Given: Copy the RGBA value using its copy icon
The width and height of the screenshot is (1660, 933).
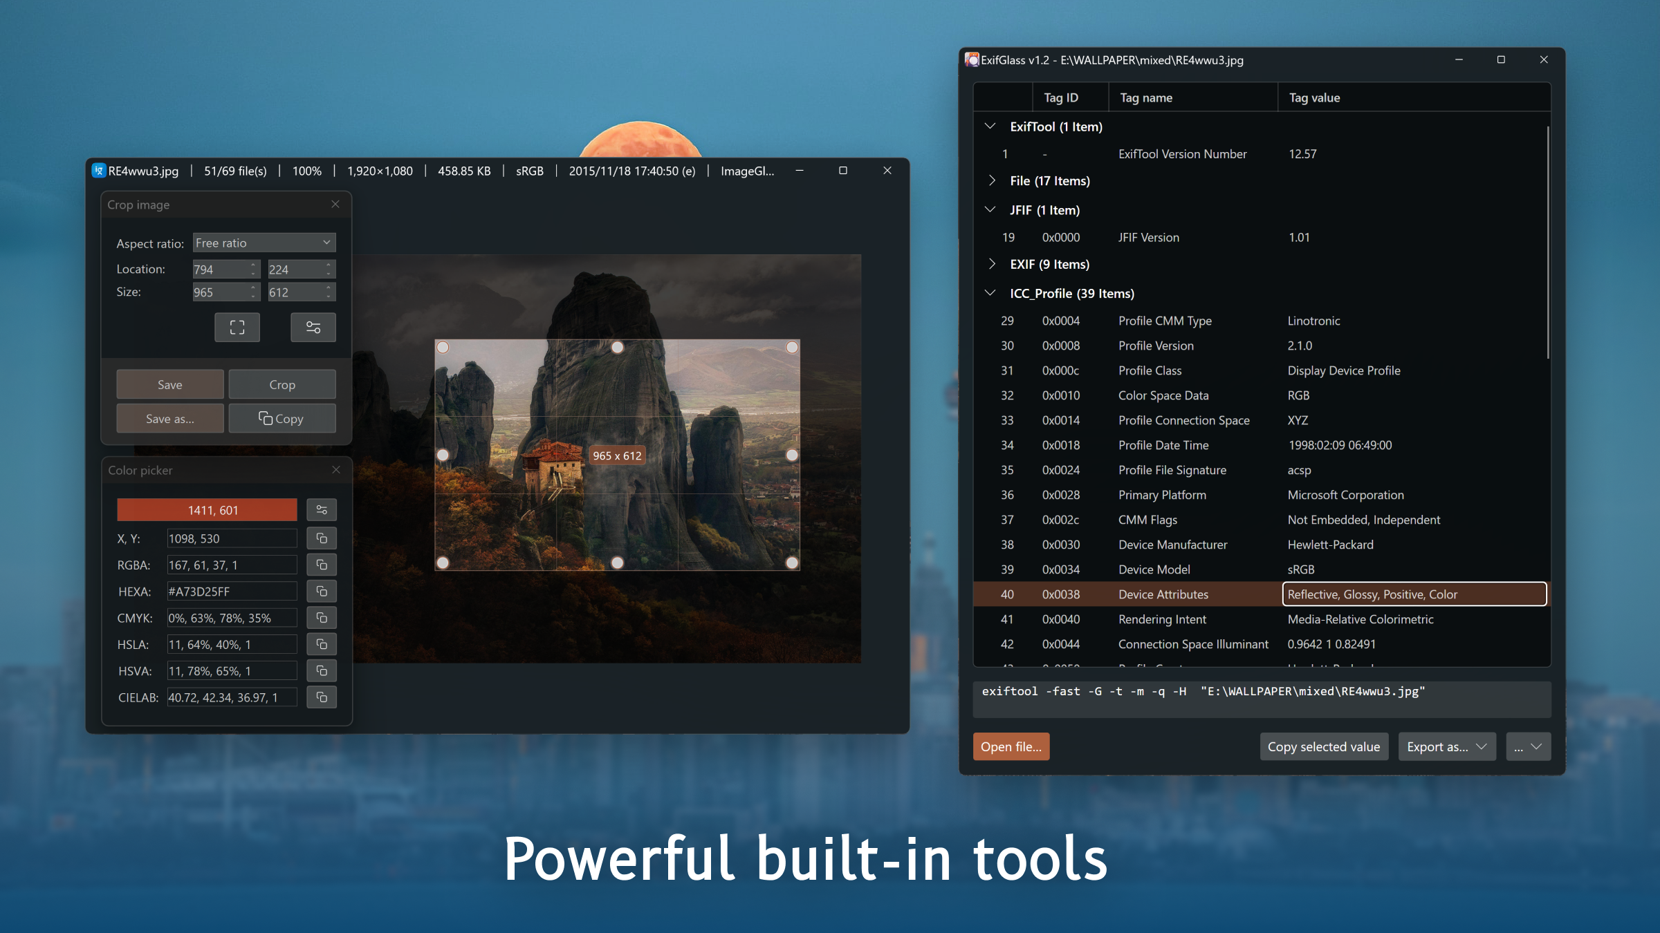Looking at the screenshot, I should [321, 564].
